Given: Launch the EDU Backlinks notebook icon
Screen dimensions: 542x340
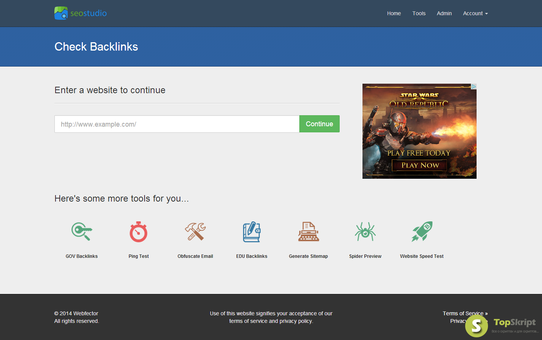Looking at the screenshot, I should [x=252, y=232].
